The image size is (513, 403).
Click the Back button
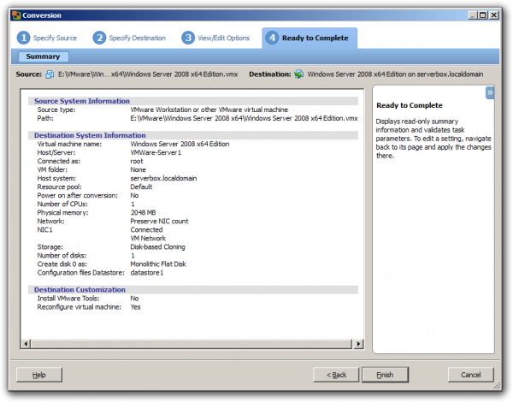click(x=336, y=375)
